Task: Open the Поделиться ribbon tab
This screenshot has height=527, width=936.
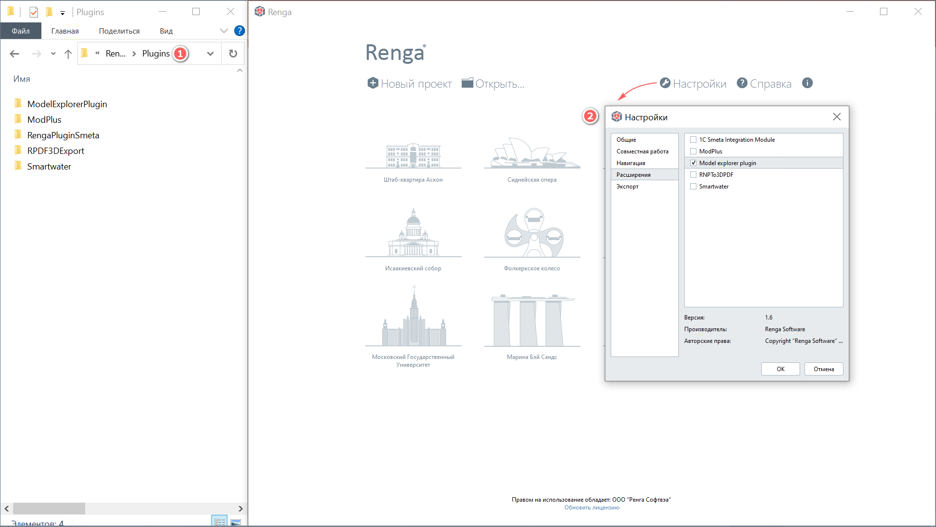Action: [119, 31]
